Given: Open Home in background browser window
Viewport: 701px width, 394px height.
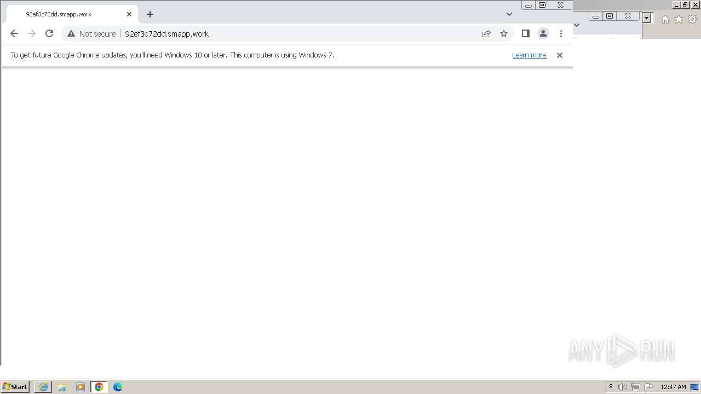Looking at the screenshot, I should pyautogui.click(x=665, y=19).
